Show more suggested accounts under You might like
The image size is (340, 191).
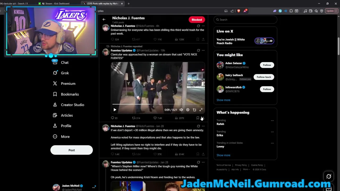[223, 100]
